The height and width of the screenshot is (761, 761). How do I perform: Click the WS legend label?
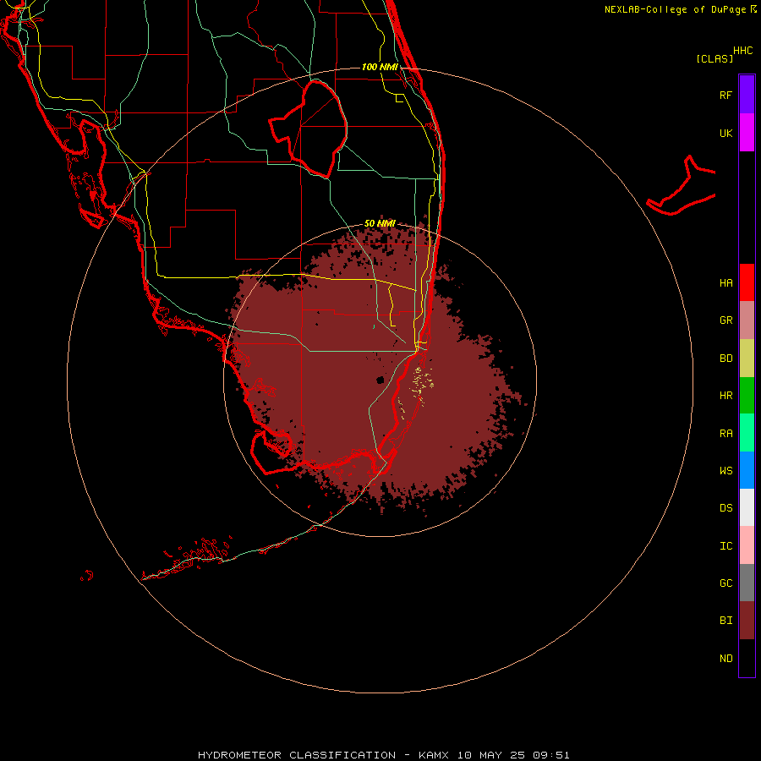pos(725,471)
